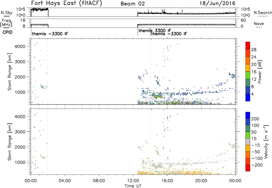Click 'themis -3300 IF' annotation beginning near 14:00
Viewport: 272px width, 188px height.
pyautogui.click(x=169, y=34)
